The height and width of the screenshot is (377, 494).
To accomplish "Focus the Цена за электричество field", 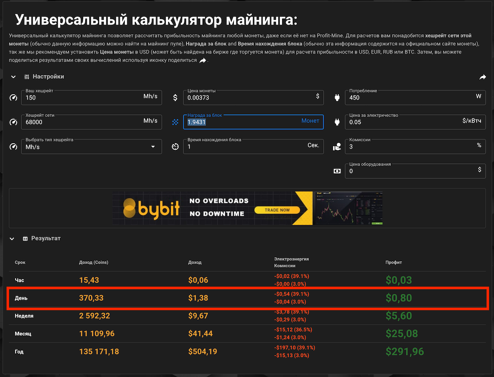I will 403,122.
